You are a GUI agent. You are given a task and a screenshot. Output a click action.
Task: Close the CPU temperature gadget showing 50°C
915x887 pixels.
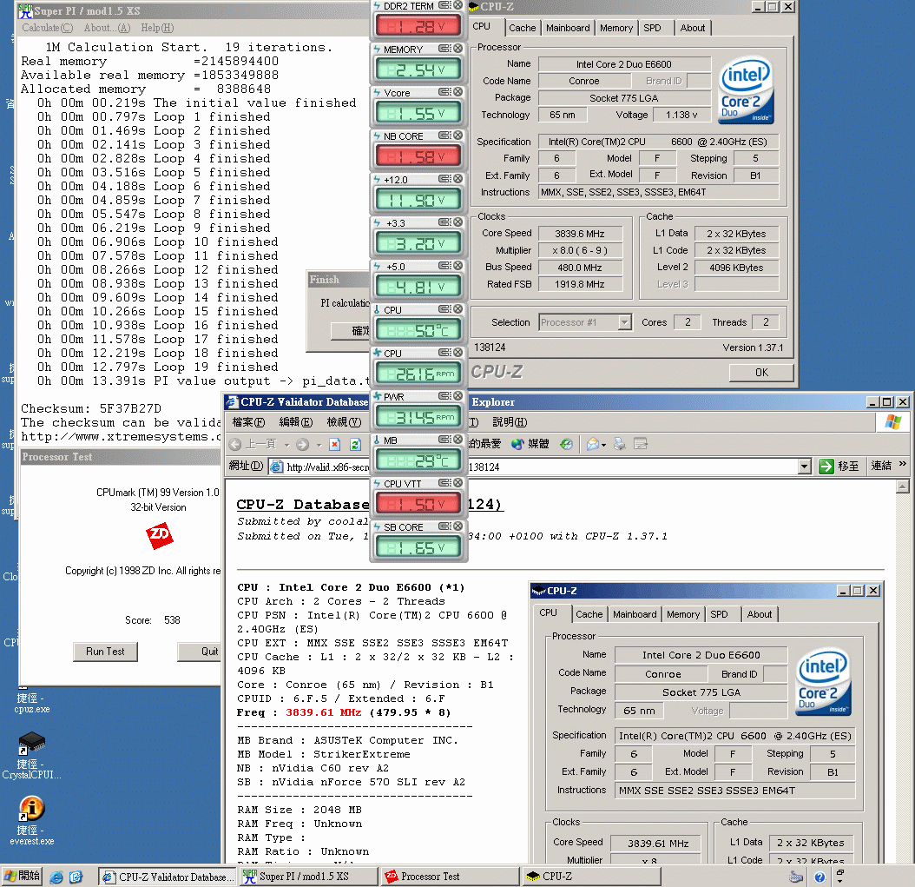(x=458, y=309)
